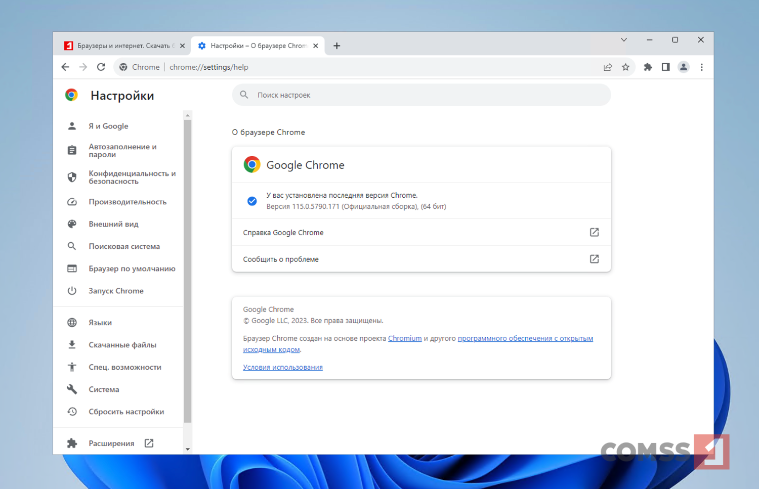Click the magnifier icon beside Поисковая система
This screenshot has height=489, width=759.
(72, 246)
